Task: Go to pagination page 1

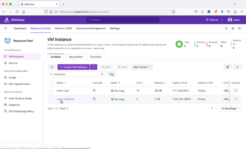Action: 212,109
